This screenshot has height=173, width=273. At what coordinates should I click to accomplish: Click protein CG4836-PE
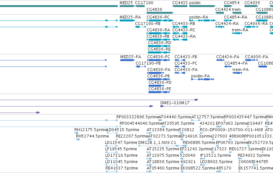pos(160,89)
